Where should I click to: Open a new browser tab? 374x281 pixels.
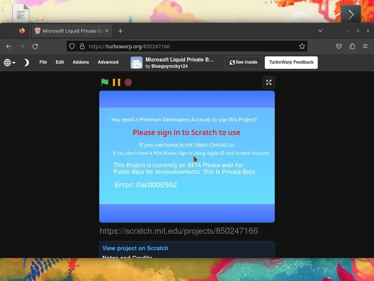click(120, 31)
